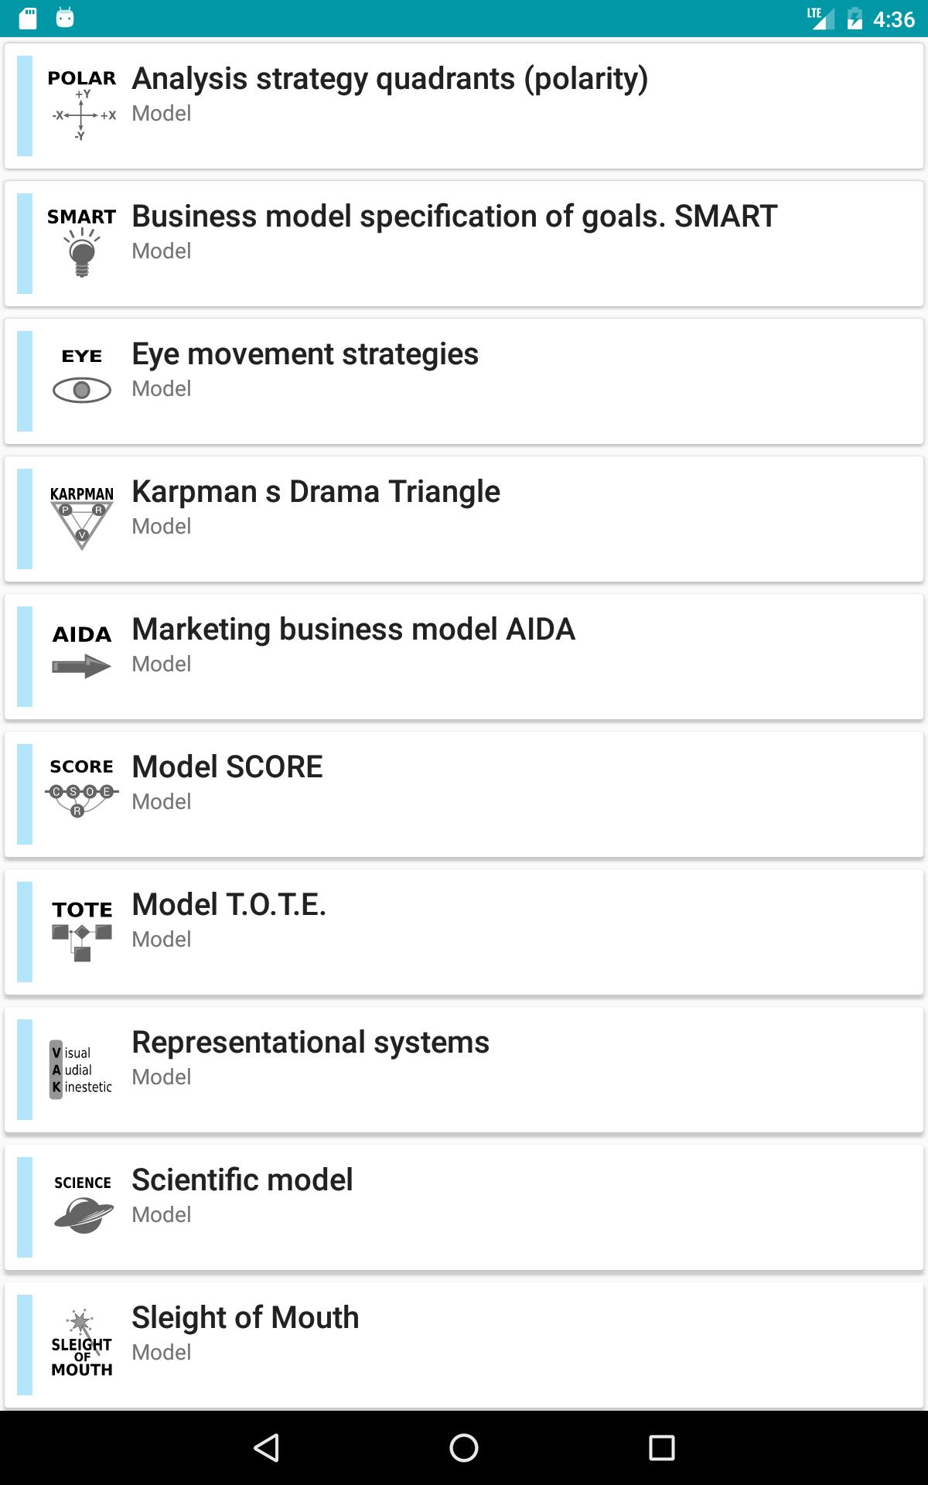Open Karpman s Drama Triangle entry
The image size is (928, 1485).
316,492
